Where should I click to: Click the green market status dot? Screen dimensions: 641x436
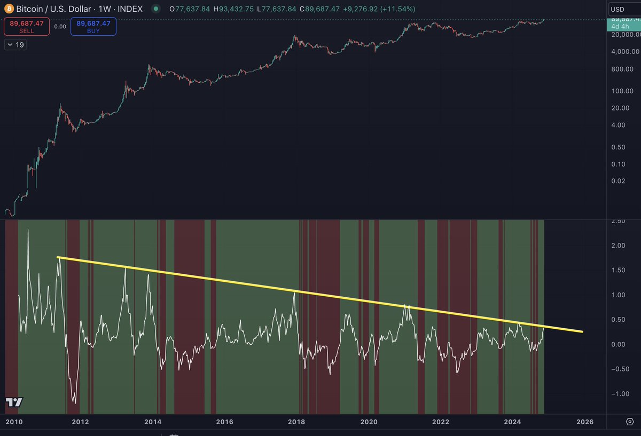pyautogui.click(x=155, y=9)
